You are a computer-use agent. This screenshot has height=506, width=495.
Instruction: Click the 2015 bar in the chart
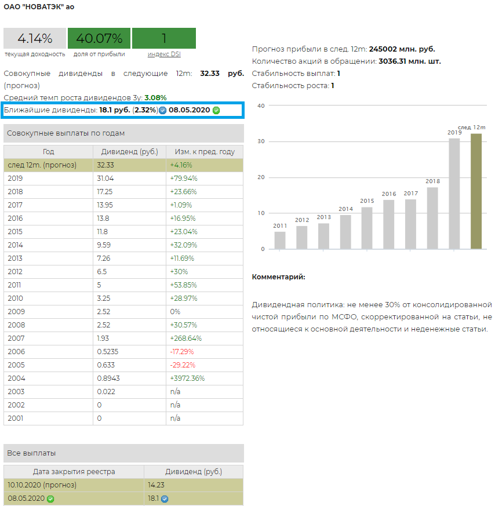click(x=367, y=228)
